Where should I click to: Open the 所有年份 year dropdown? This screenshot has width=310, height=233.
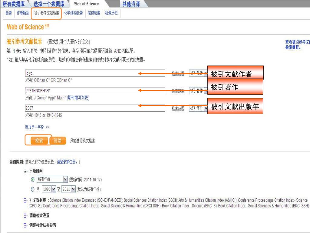(x=52, y=179)
